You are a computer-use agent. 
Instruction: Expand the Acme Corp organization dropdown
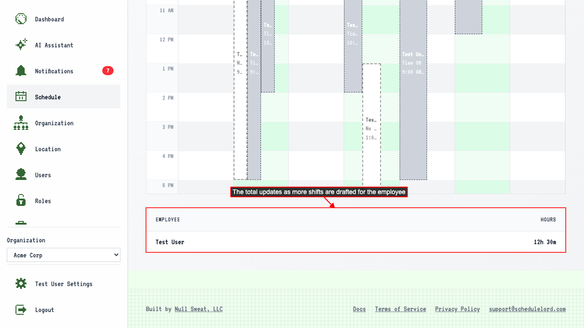[63, 255]
